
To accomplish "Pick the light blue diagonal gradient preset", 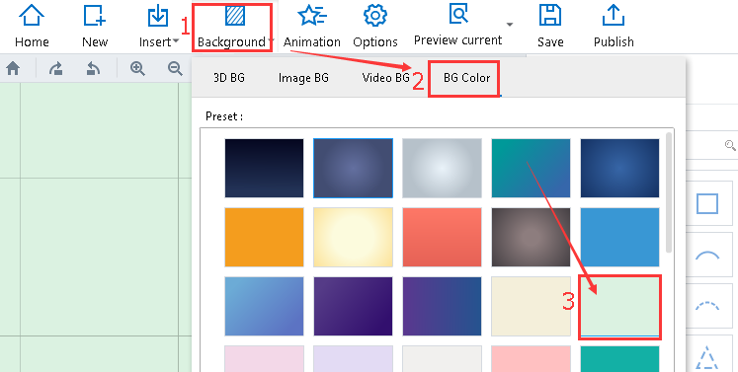I will (x=264, y=306).
